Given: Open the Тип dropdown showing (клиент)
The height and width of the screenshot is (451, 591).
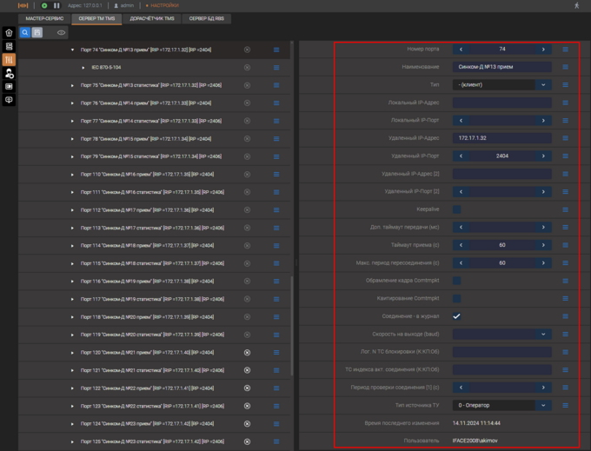Looking at the screenshot, I should click(x=543, y=85).
